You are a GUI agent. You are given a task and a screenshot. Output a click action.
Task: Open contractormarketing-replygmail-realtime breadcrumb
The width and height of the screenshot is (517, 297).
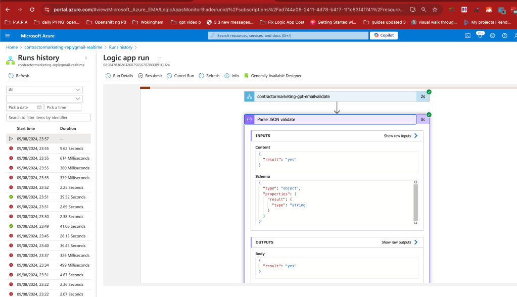pos(63,47)
